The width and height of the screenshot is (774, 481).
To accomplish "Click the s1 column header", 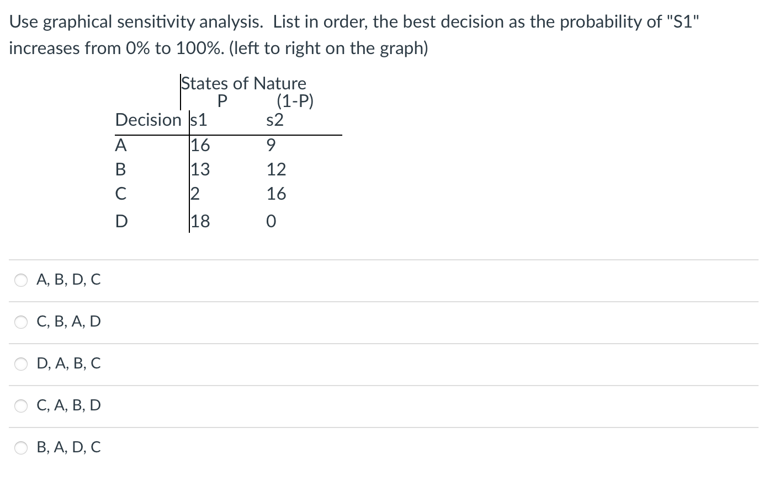I will click(x=199, y=120).
